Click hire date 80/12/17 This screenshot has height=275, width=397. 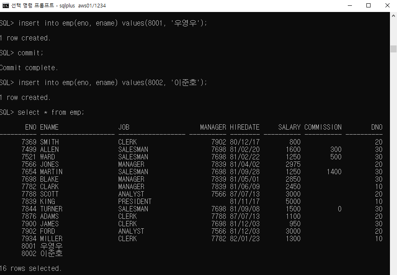point(244,142)
